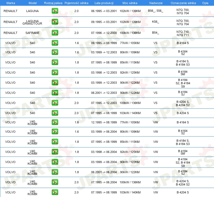The width and height of the screenshot is (214, 197).
Task: Click the body code B54_
Action: (x=156, y=33)
